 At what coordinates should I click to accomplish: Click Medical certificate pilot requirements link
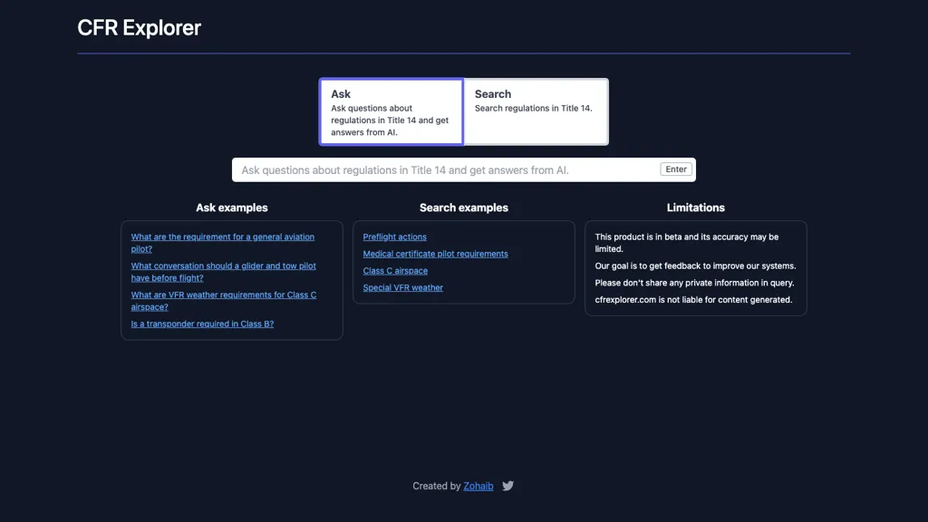pos(436,254)
